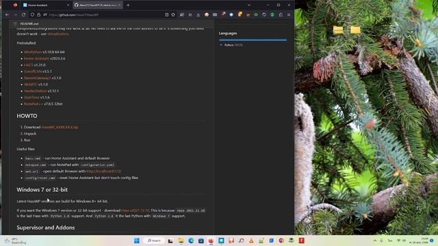Open the NotePad++ link
Viewport: 438px width, 246px height.
tap(34, 104)
